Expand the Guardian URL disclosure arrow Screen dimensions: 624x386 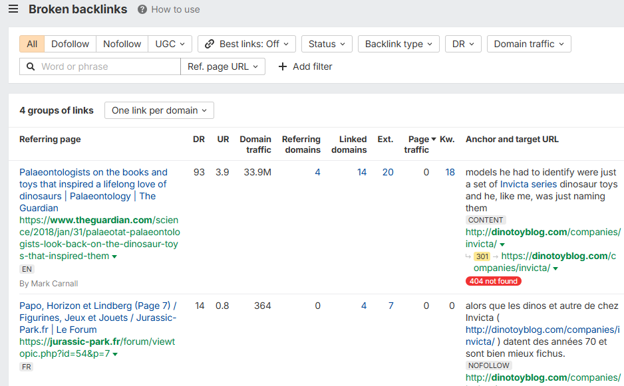point(114,256)
